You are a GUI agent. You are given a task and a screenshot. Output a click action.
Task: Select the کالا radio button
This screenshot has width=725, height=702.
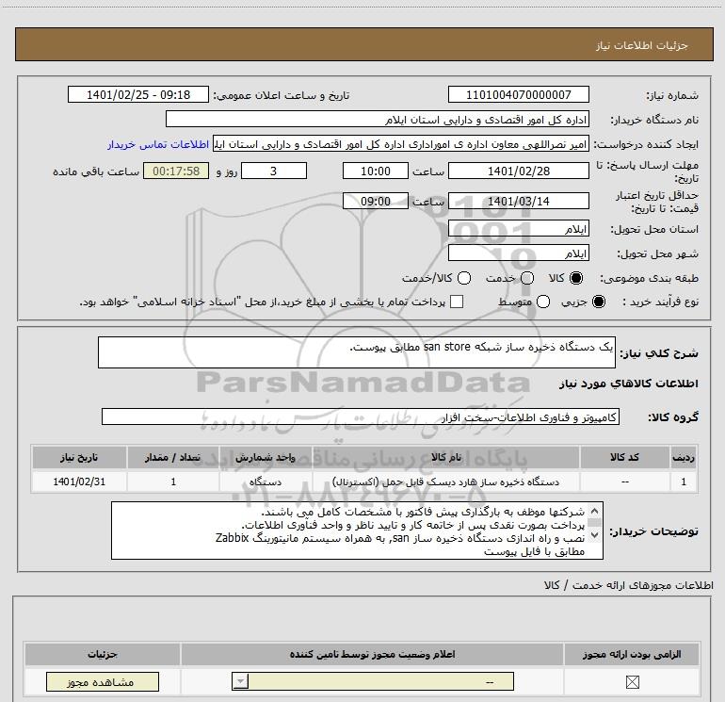[x=576, y=279]
